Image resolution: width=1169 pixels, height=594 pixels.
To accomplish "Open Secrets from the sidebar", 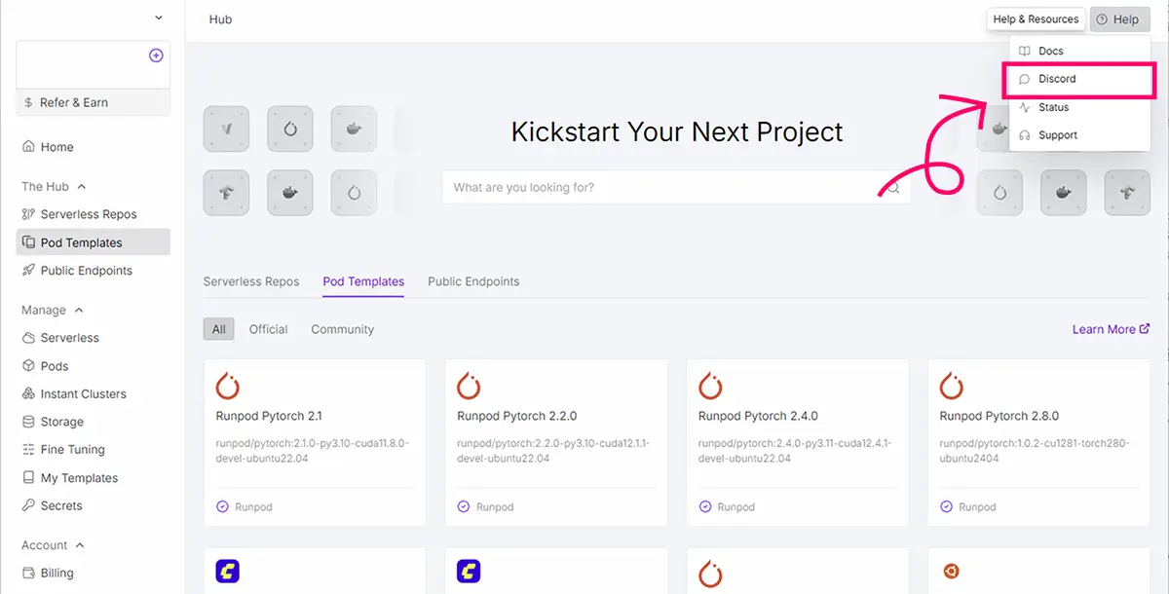I will (60, 505).
